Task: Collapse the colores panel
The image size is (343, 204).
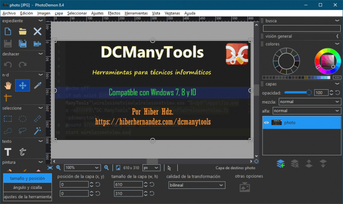Action: pos(337,44)
